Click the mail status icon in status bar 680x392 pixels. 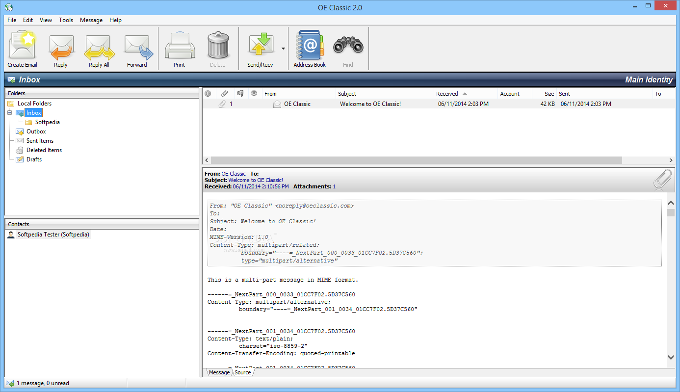10,383
